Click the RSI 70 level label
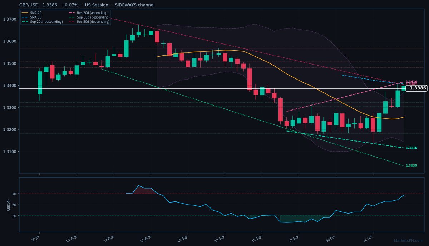Viewport: 429px width, 246px height. 14,194
